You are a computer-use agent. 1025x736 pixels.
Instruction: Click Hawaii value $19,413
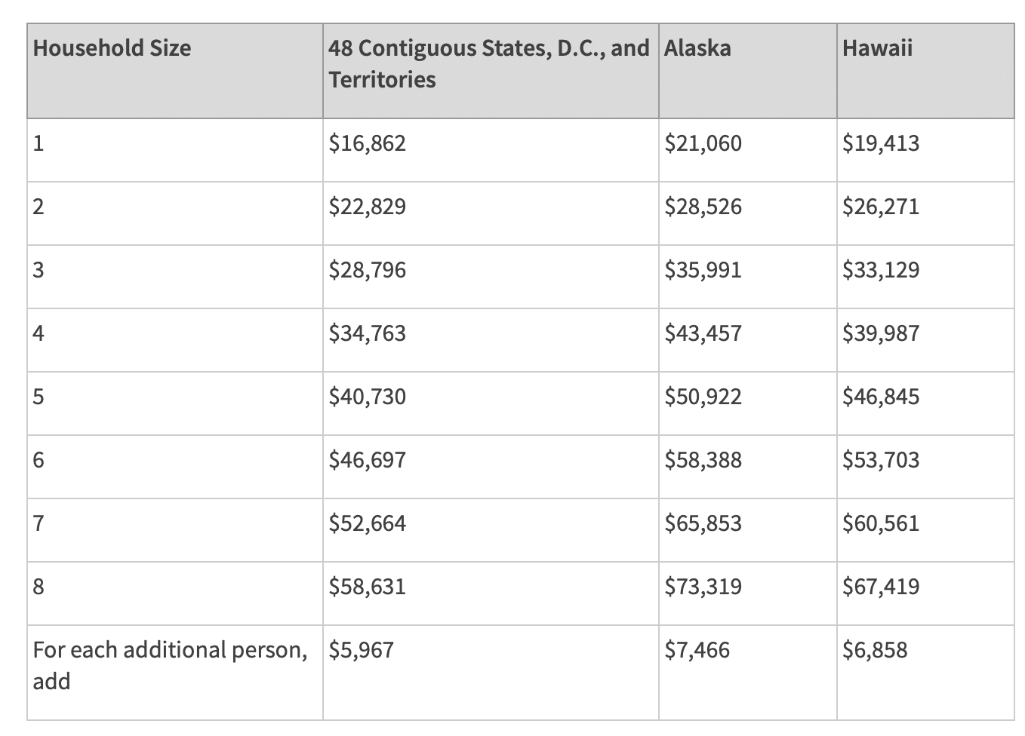click(881, 143)
